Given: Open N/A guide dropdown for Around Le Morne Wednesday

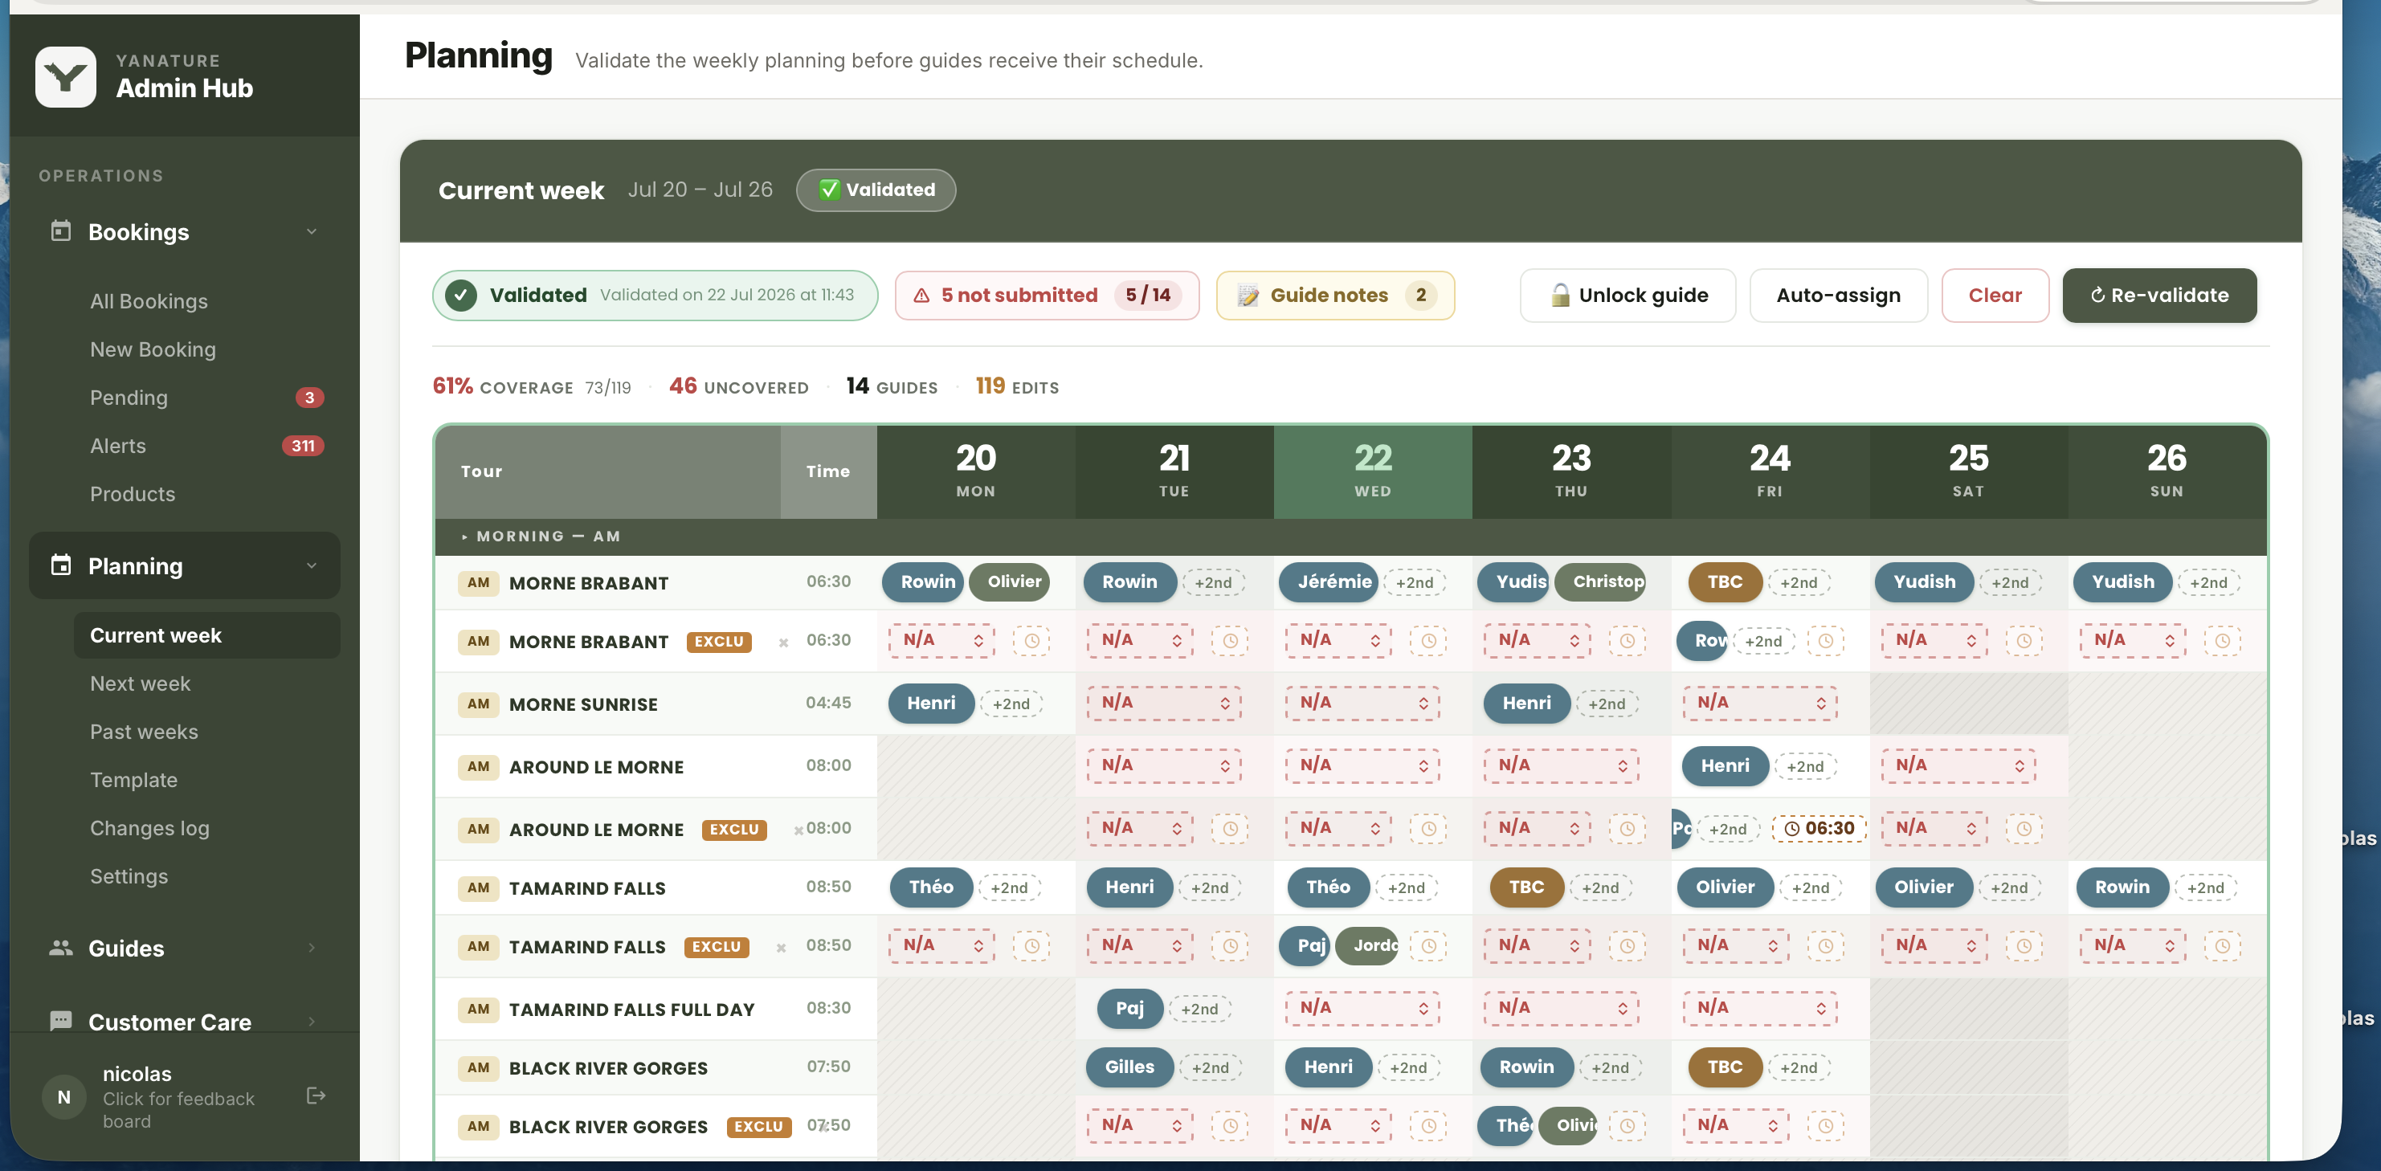Looking at the screenshot, I should 1362,765.
